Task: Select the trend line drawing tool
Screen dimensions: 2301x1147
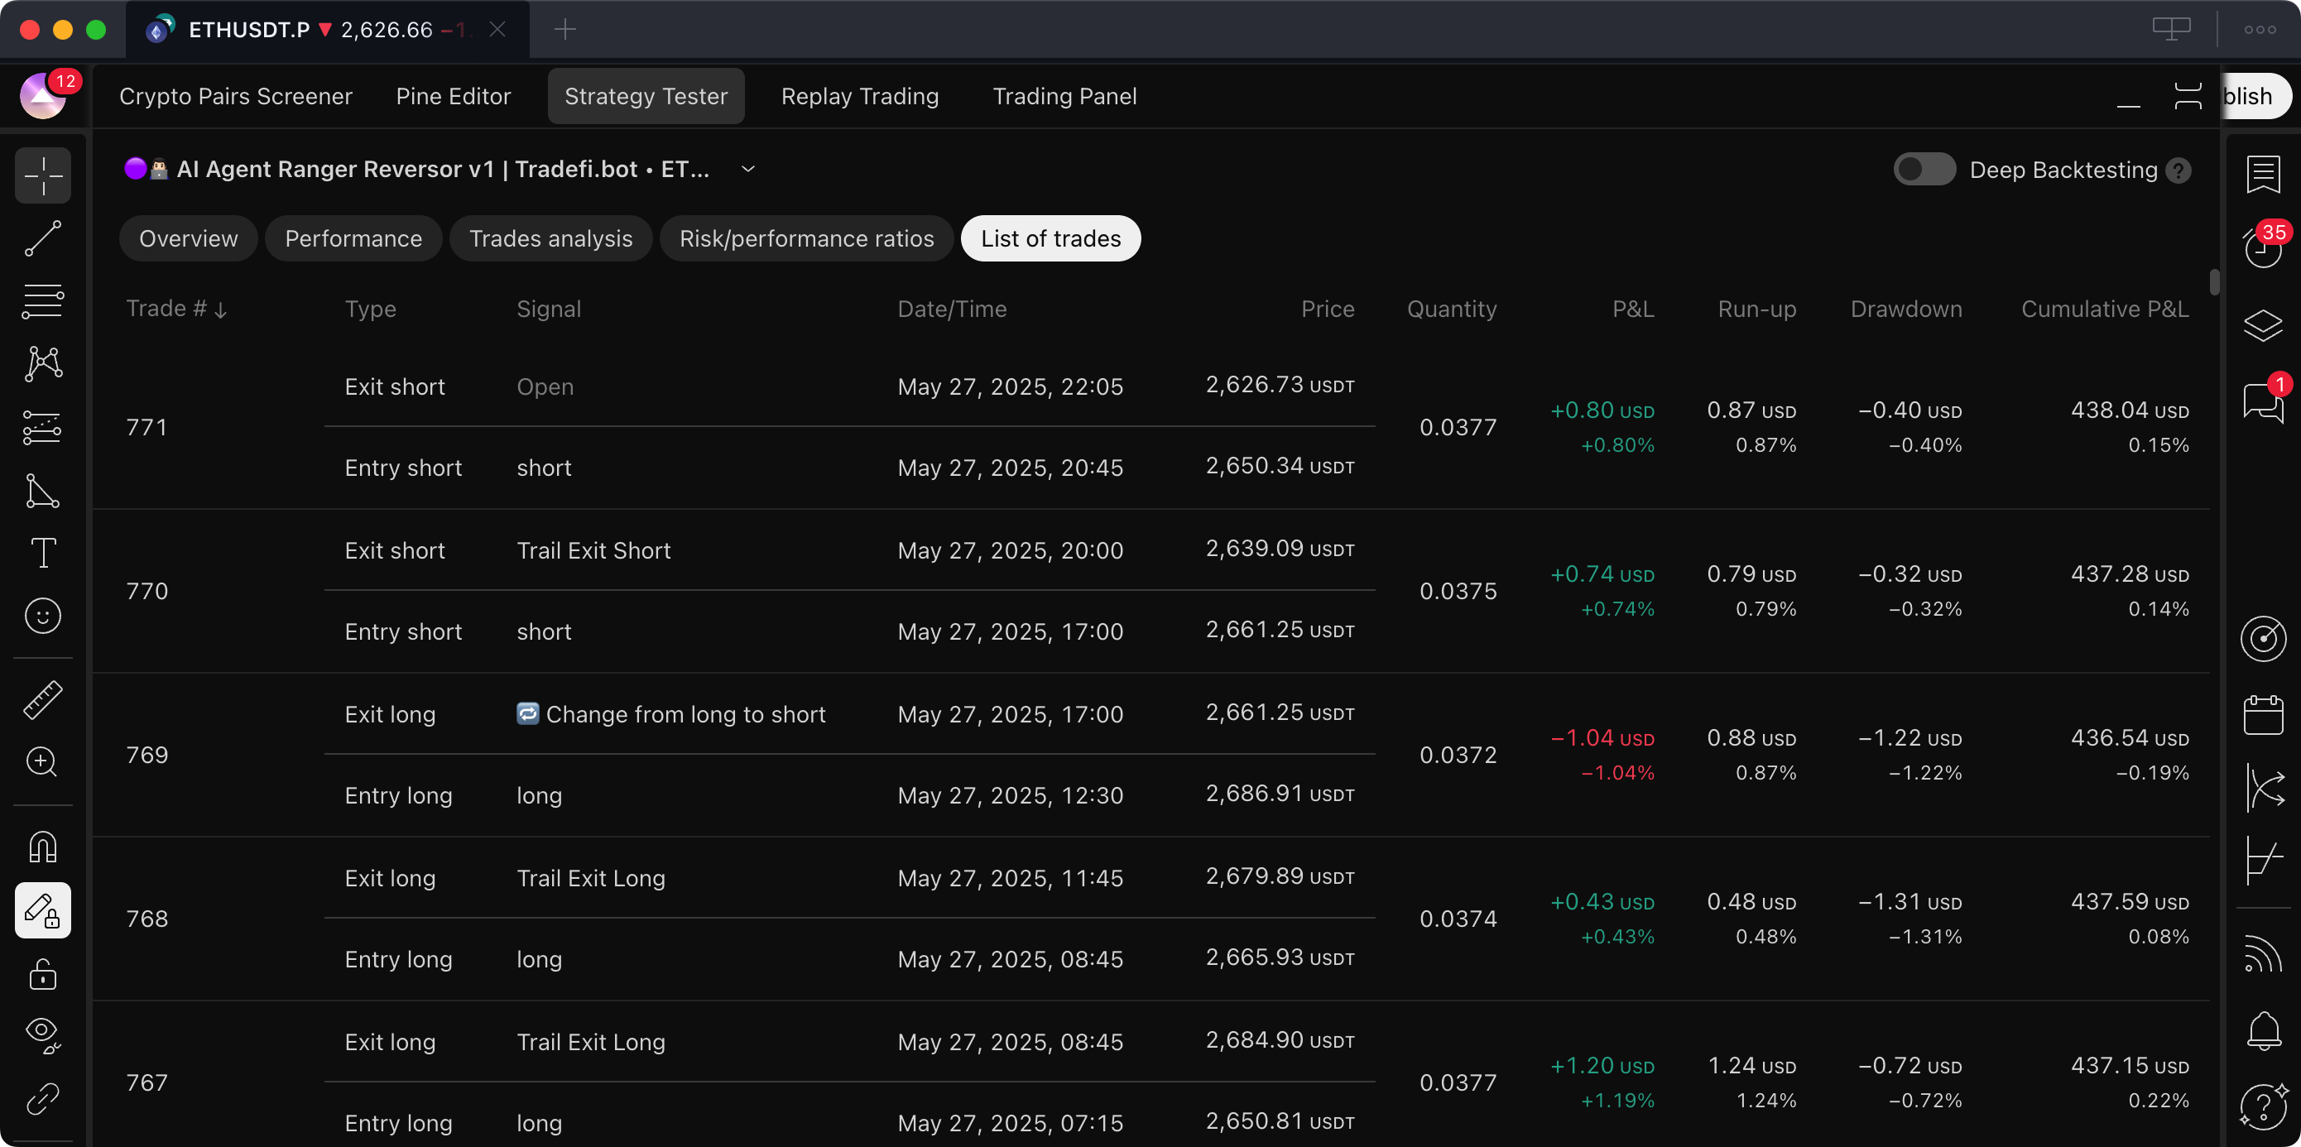Action: coord(43,238)
